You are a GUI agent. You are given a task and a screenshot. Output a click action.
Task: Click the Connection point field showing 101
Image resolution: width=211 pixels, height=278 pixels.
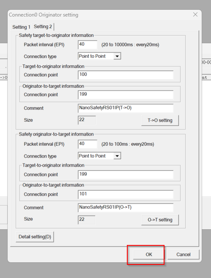pos(126,195)
